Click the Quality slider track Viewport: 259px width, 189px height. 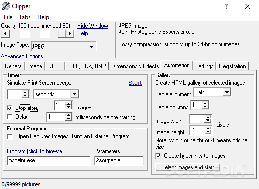pyautogui.click(x=34, y=34)
